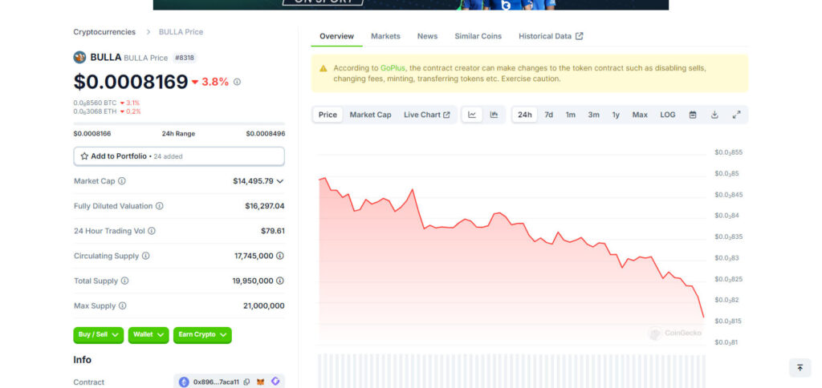
Task: Switch to the News tab
Action: (x=427, y=36)
